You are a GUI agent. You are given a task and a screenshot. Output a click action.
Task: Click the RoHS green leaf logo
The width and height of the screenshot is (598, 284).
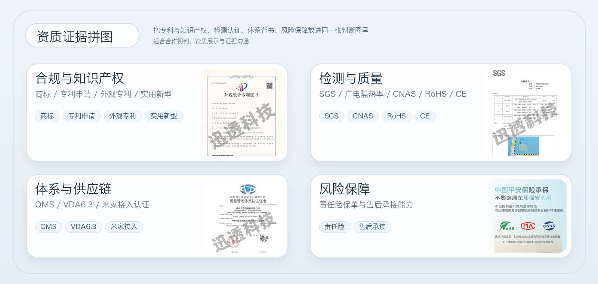point(507,226)
